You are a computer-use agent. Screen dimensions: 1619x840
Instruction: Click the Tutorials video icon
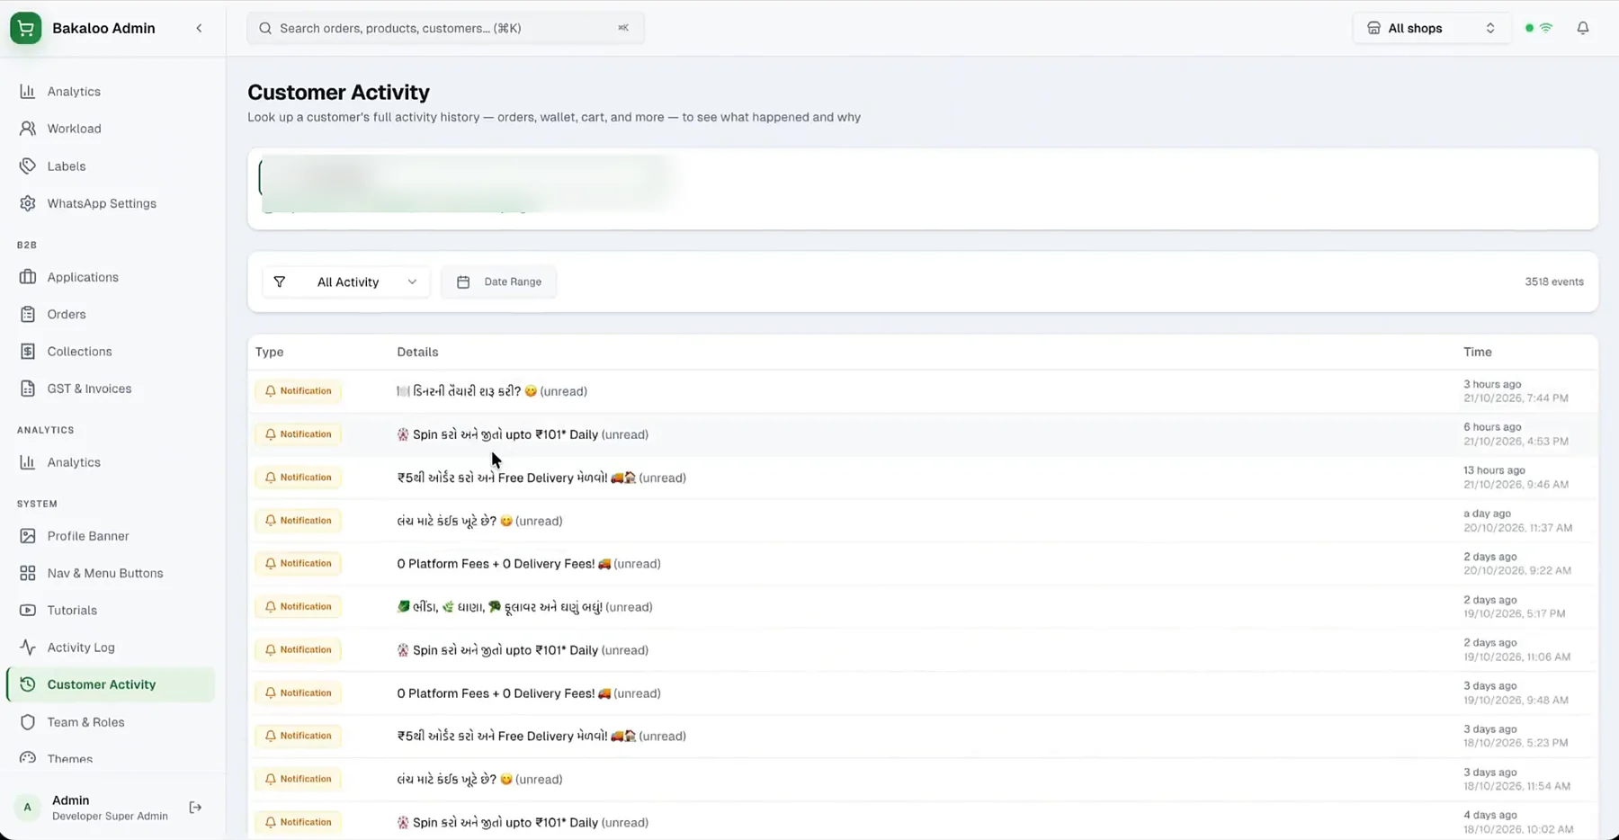tap(28, 610)
